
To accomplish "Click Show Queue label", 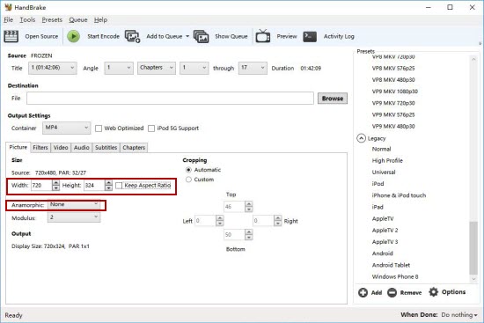I will pos(231,36).
